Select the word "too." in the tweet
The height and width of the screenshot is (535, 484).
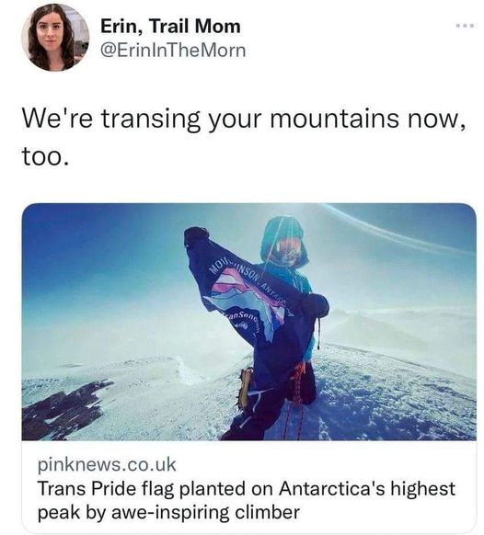tap(45, 156)
